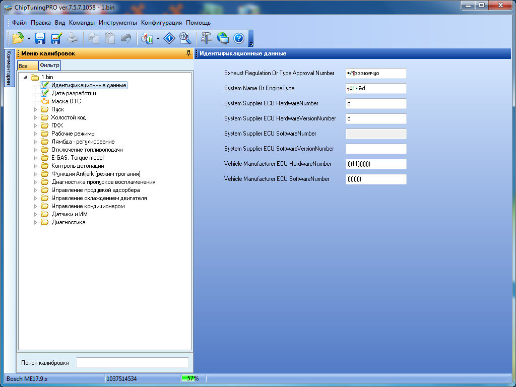
Task: Select Маска DTC tree item
Action: [x=66, y=101]
